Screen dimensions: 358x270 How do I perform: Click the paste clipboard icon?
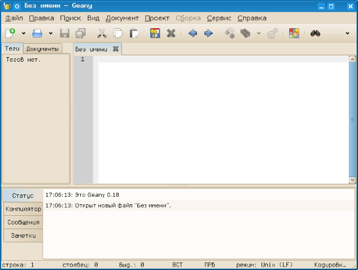coord(134,33)
